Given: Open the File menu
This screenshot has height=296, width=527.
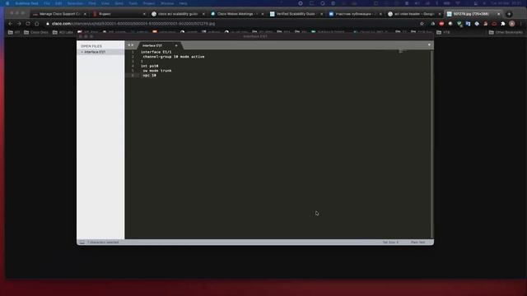Looking at the screenshot, I should pos(47,3).
